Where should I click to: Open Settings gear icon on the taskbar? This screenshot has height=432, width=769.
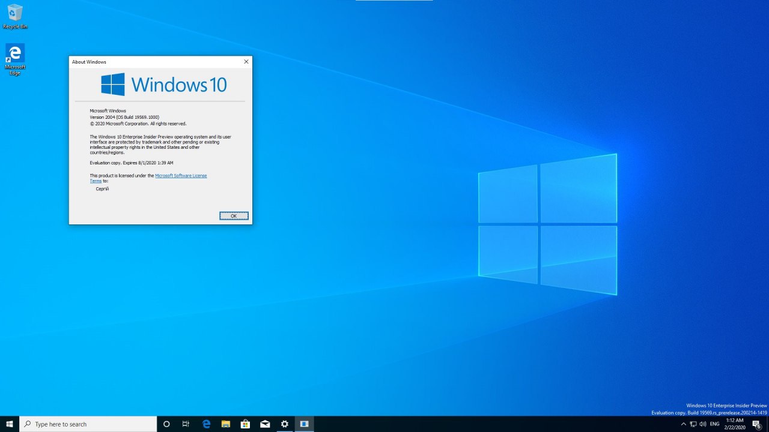(x=285, y=424)
